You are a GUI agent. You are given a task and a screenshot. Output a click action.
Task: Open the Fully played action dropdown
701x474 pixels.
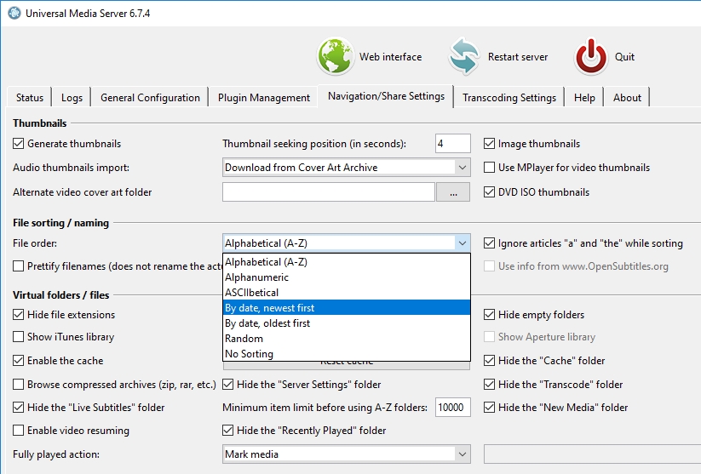(346, 454)
